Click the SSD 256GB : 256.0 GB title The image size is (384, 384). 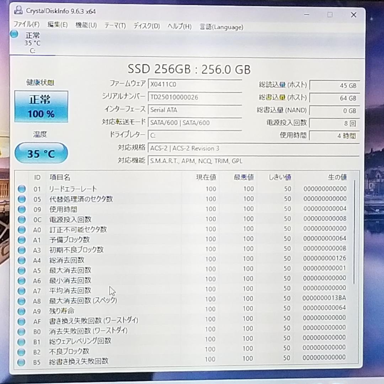[189, 69]
